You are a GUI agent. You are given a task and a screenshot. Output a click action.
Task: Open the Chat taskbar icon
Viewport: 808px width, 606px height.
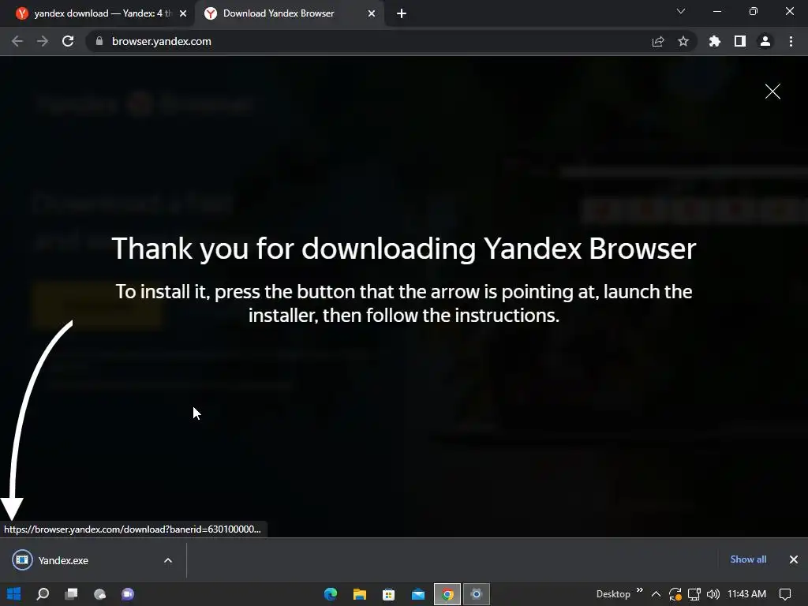pyautogui.click(x=128, y=594)
